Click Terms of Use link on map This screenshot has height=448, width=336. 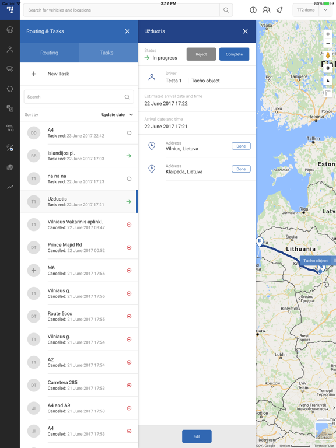click(324, 446)
